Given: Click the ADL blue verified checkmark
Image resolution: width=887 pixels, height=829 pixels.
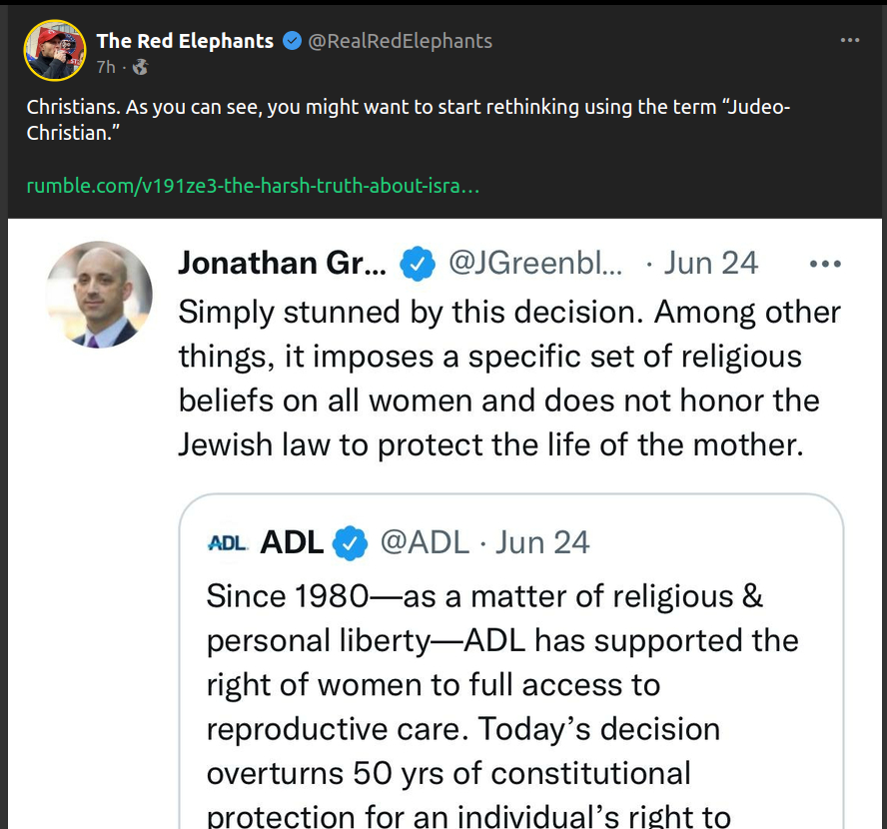Looking at the screenshot, I should [350, 543].
